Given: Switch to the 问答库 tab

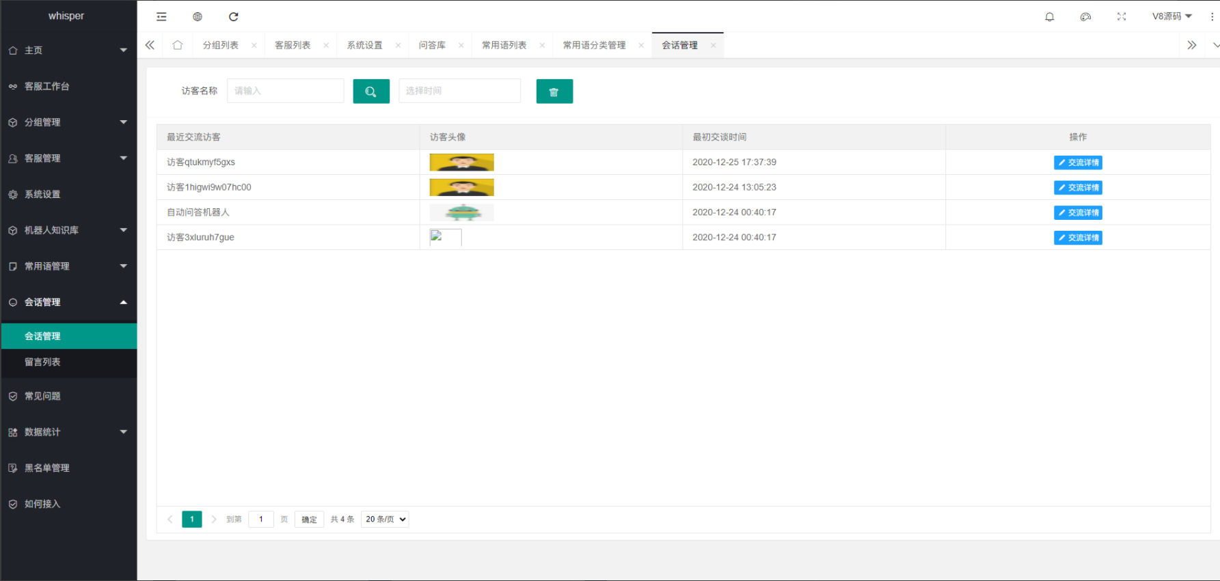Looking at the screenshot, I should [x=432, y=45].
